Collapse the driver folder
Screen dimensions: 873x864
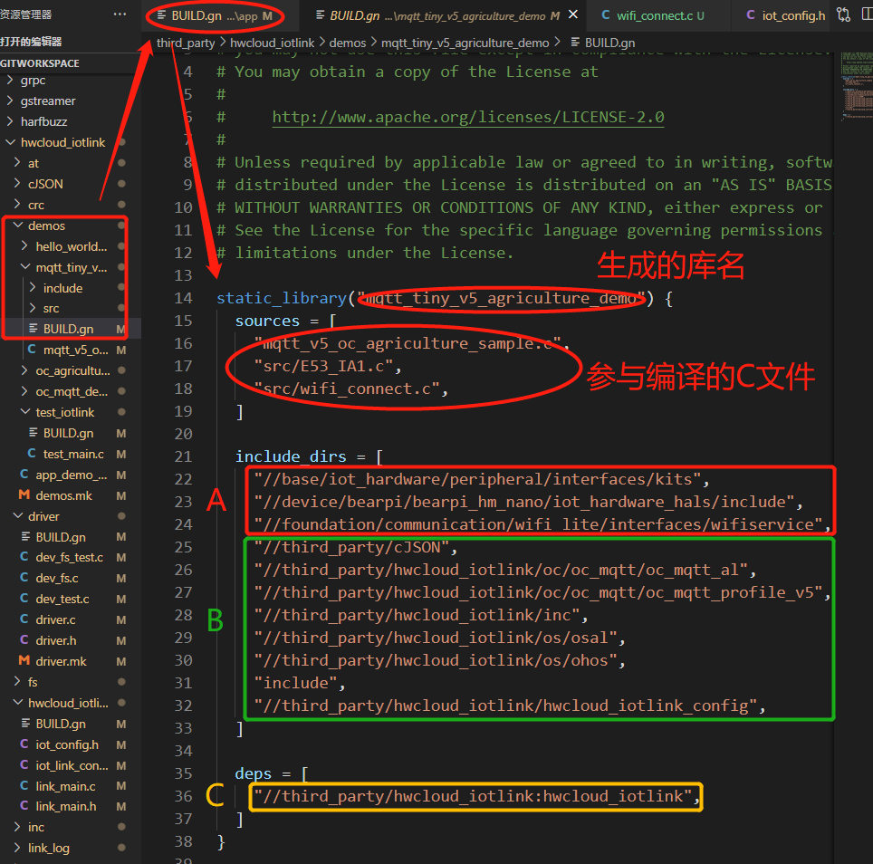[70, 516]
